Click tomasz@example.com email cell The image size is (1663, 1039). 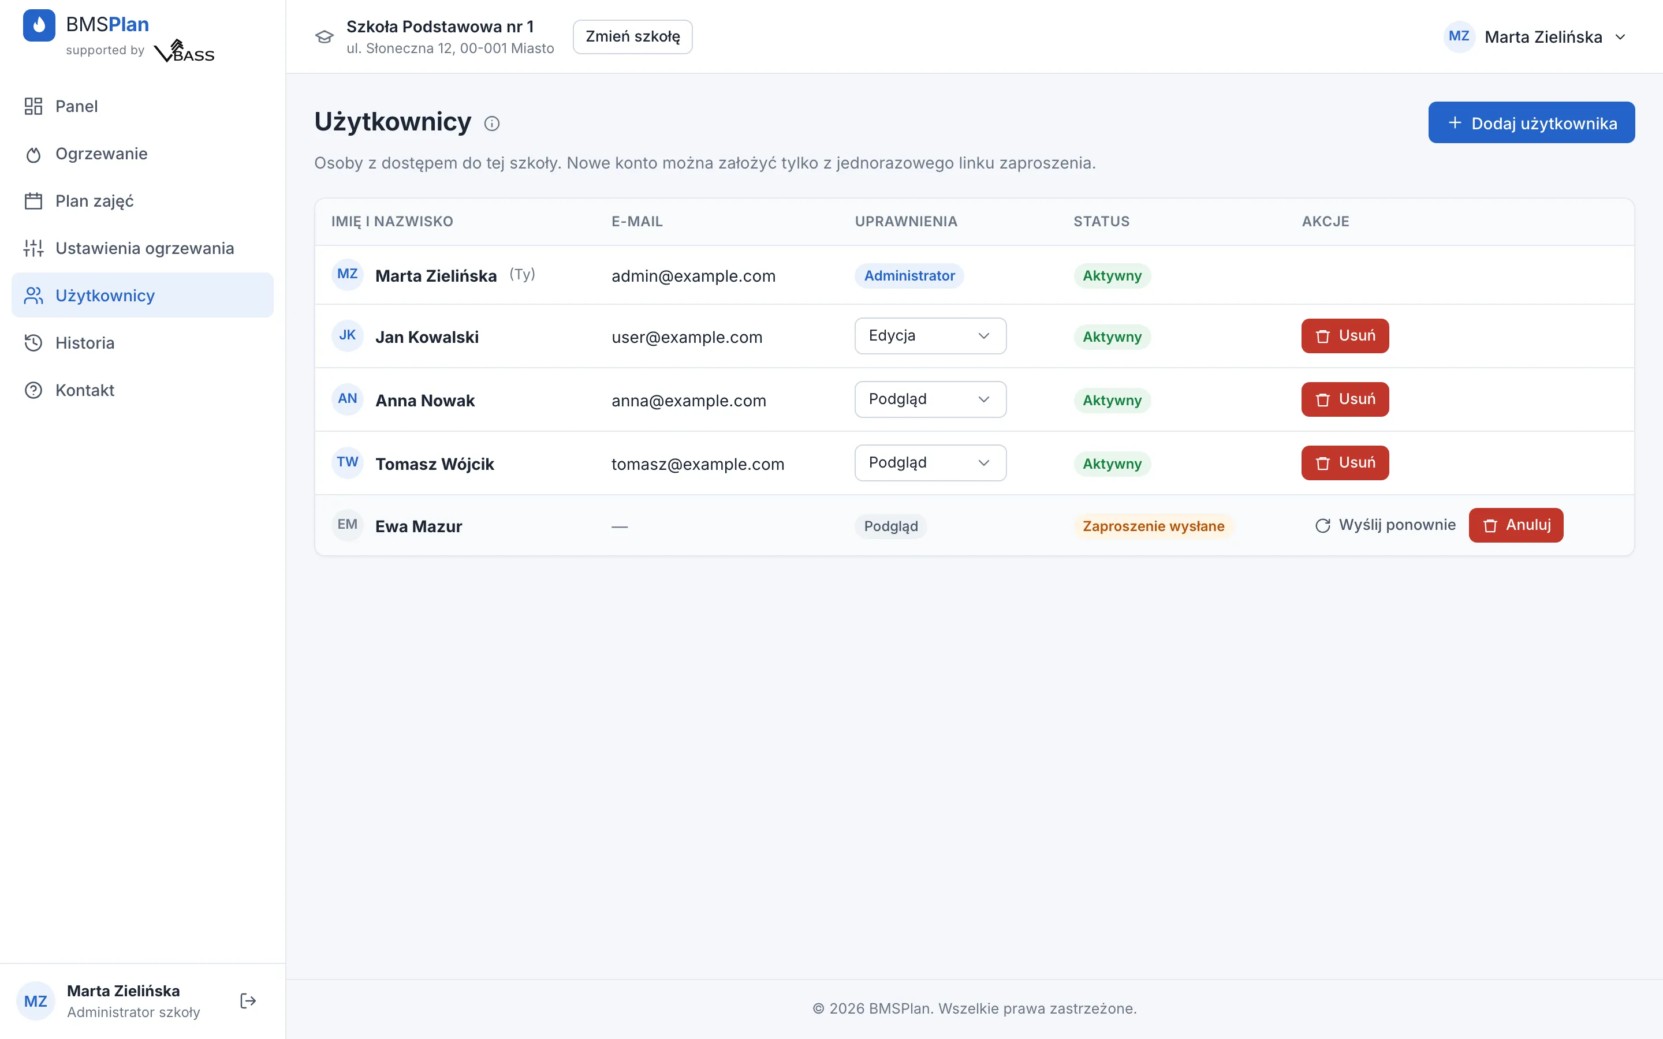[x=698, y=464]
